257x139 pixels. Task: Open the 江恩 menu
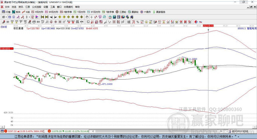[x=28, y=7]
